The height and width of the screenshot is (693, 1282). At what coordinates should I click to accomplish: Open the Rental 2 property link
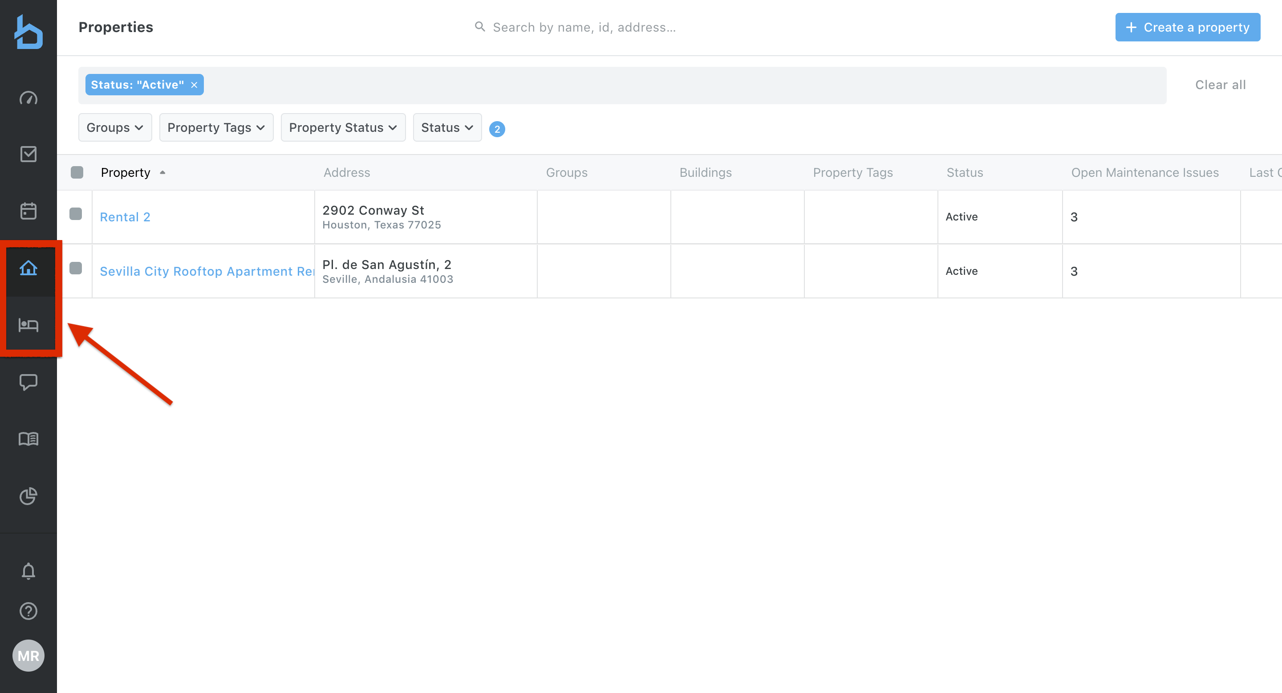125,217
